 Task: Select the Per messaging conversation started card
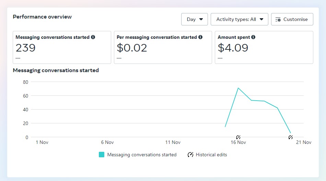(163, 47)
